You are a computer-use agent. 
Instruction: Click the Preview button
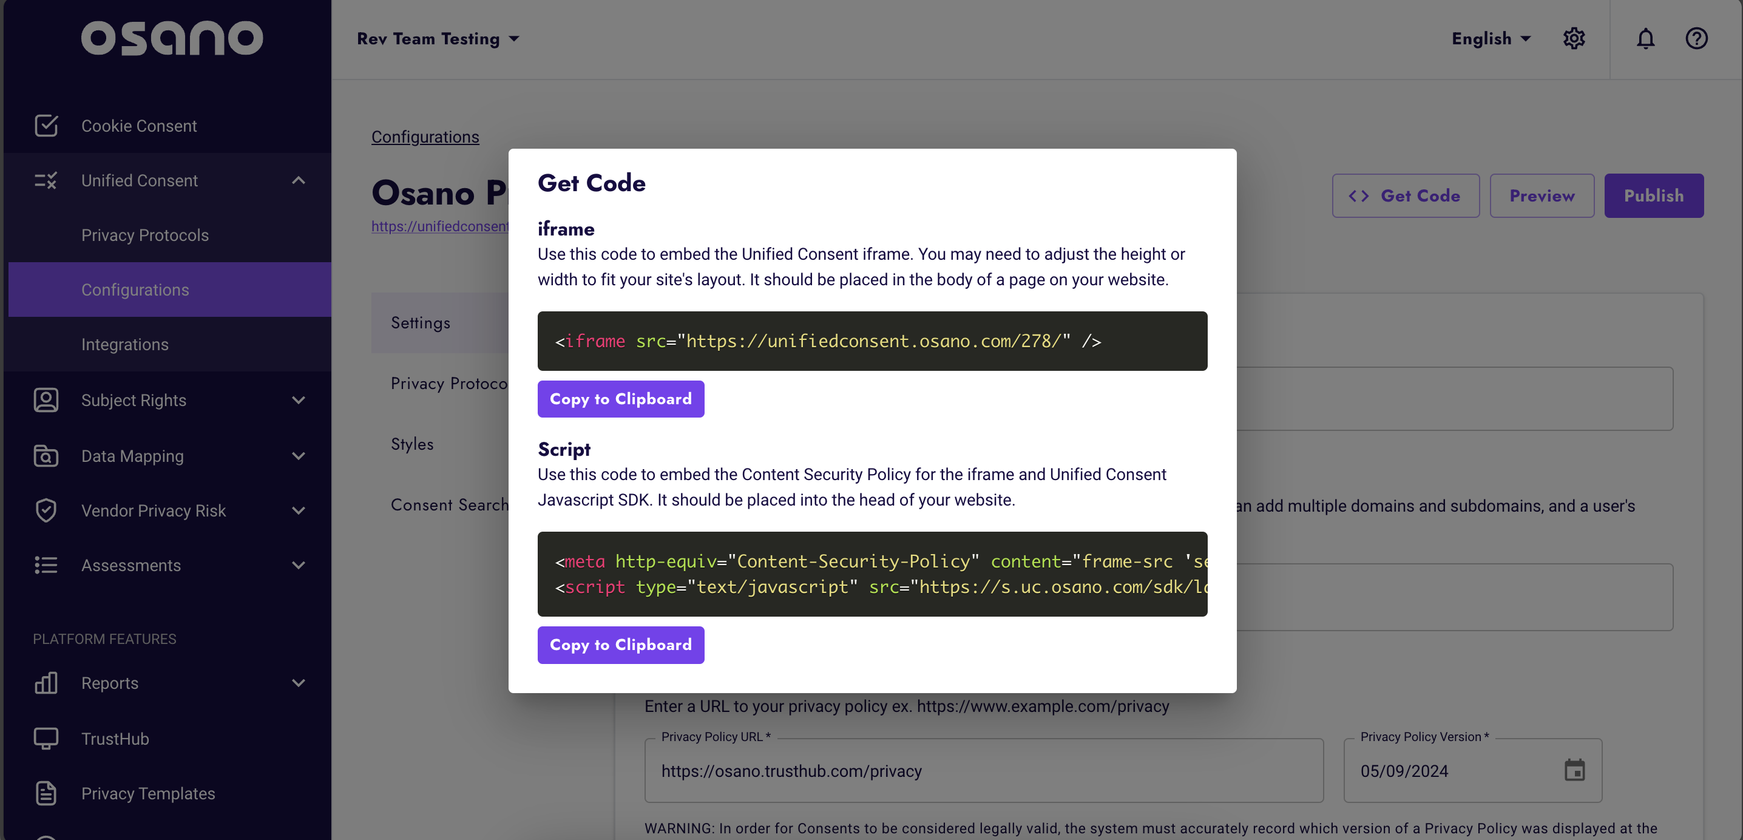(x=1542, y=195)
